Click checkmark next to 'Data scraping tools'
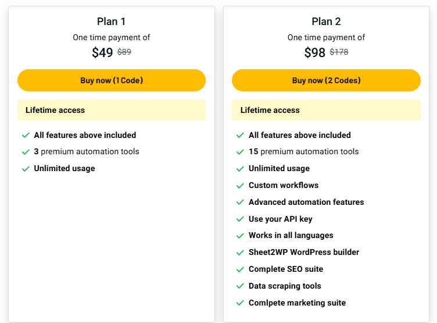 (x=240, y=286)
